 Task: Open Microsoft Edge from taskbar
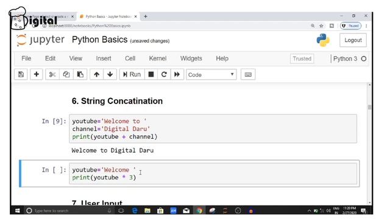135,211
